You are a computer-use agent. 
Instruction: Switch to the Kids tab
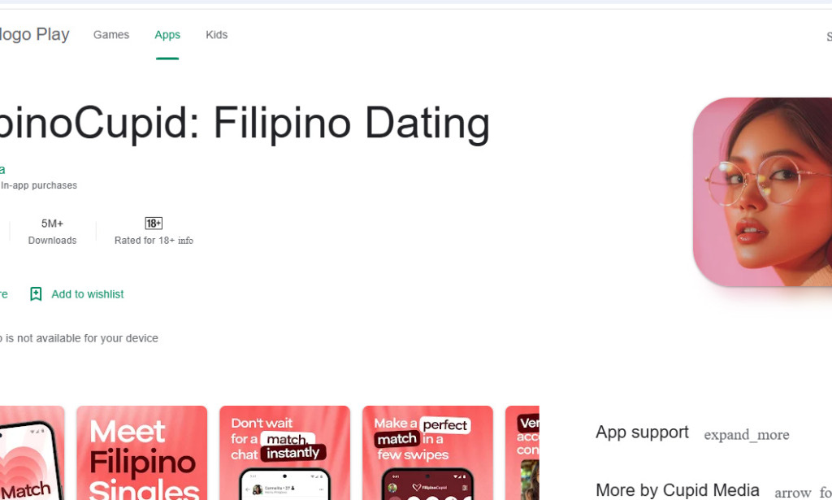[x=216, y=34]
